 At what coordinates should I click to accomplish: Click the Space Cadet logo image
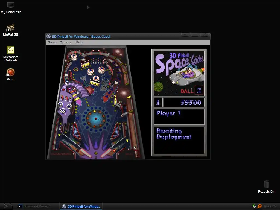[x=179, y=73]
